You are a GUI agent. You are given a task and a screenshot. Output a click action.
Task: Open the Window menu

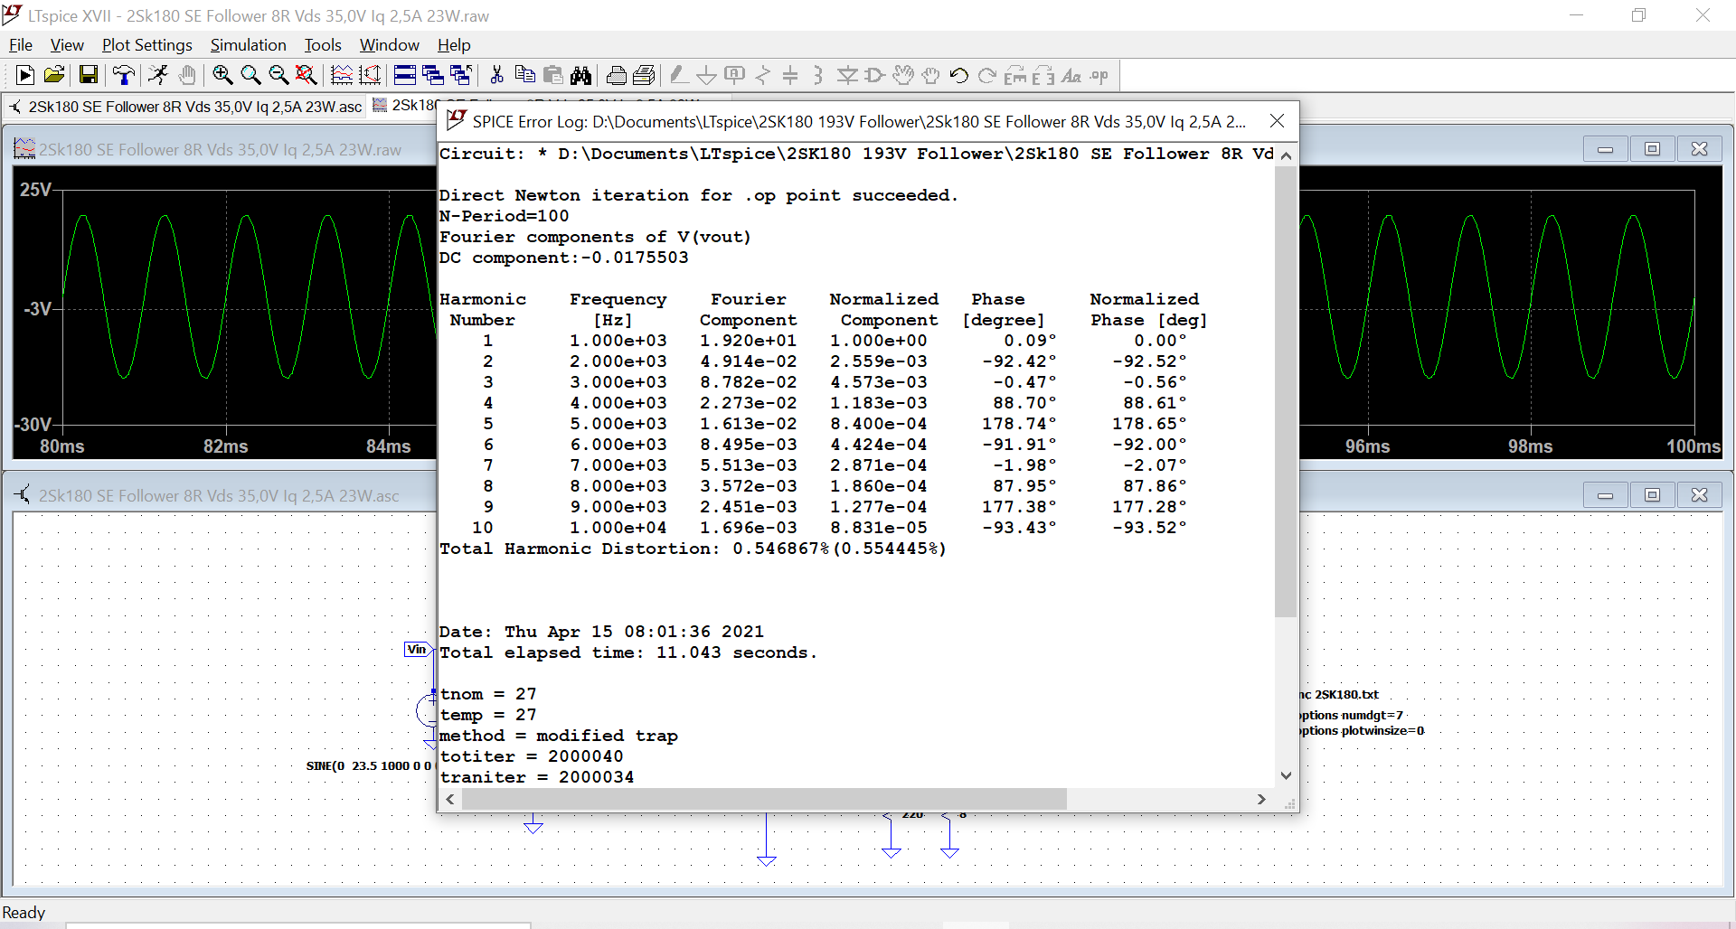pyautogui.click(x=390, y=45)
